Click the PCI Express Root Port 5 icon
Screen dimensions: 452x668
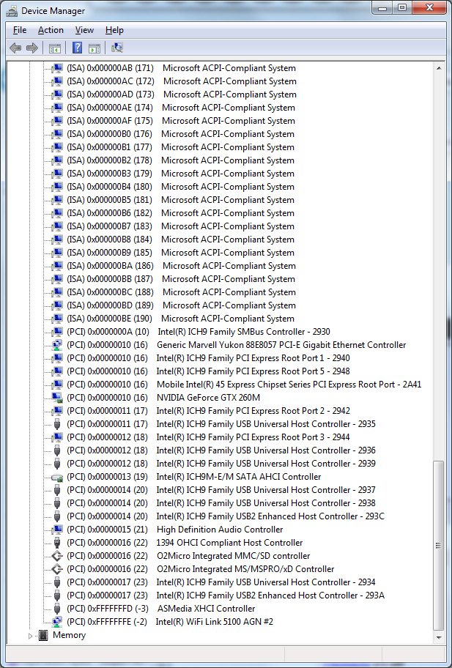point(56,371)
